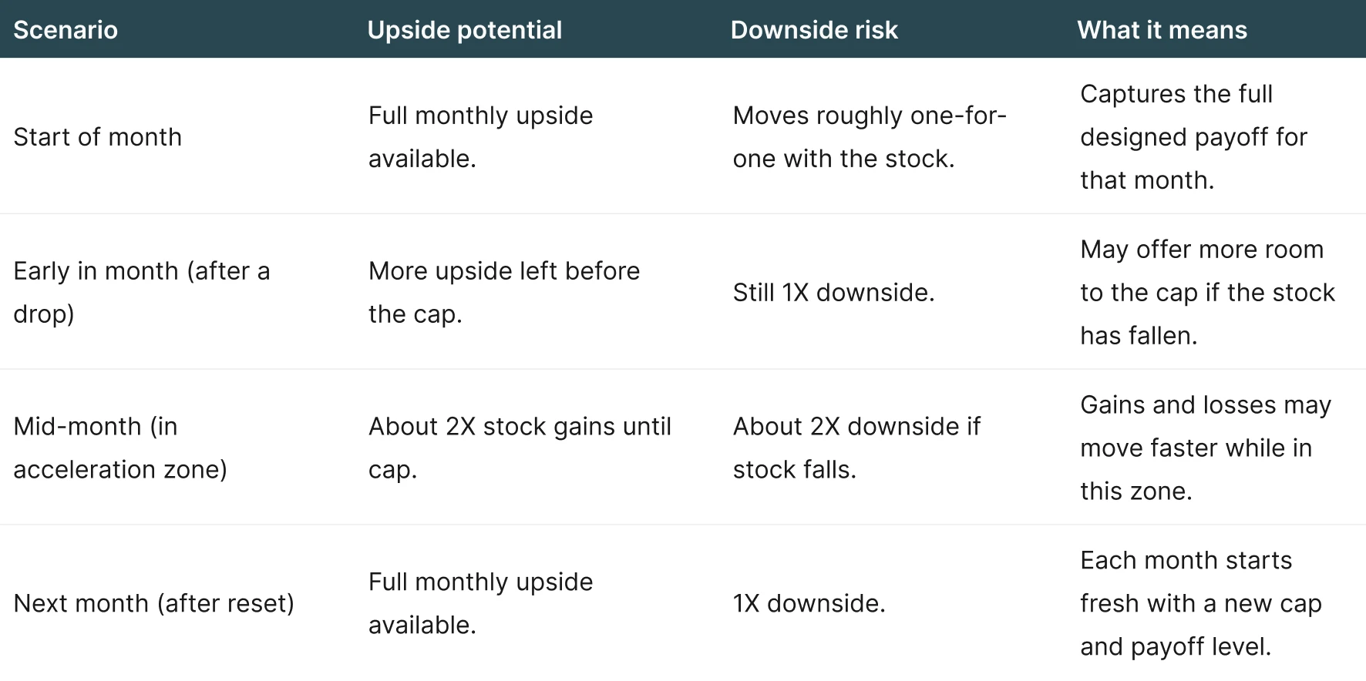Click the 'Still 1X downside' cell
Image resolution: width=1366 pixels, height=681 pixels.
[x=833, y=293]
